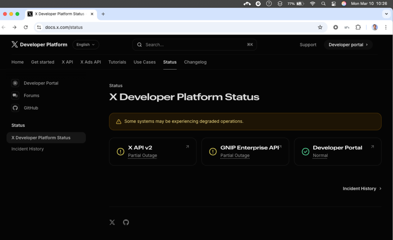Open macOS Spotlight search icon
Screen dimensions: 393x240
click(x=323, y=3)
